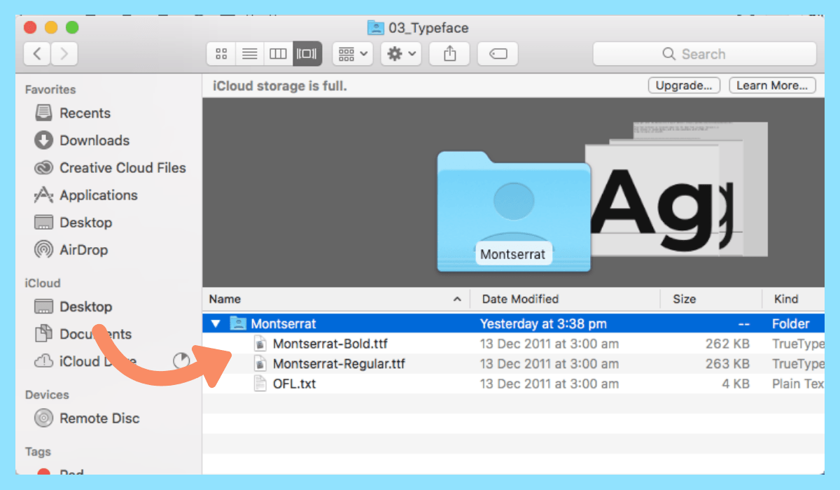Click the Upgrade... button

click(684, 85)
